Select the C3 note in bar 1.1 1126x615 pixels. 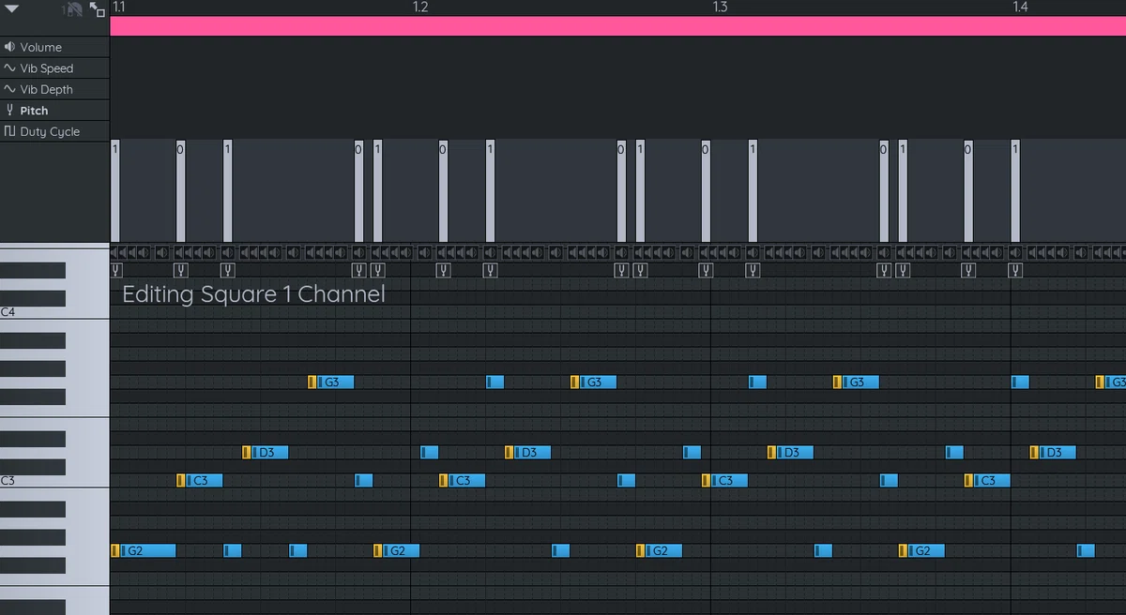pos(200,480)
